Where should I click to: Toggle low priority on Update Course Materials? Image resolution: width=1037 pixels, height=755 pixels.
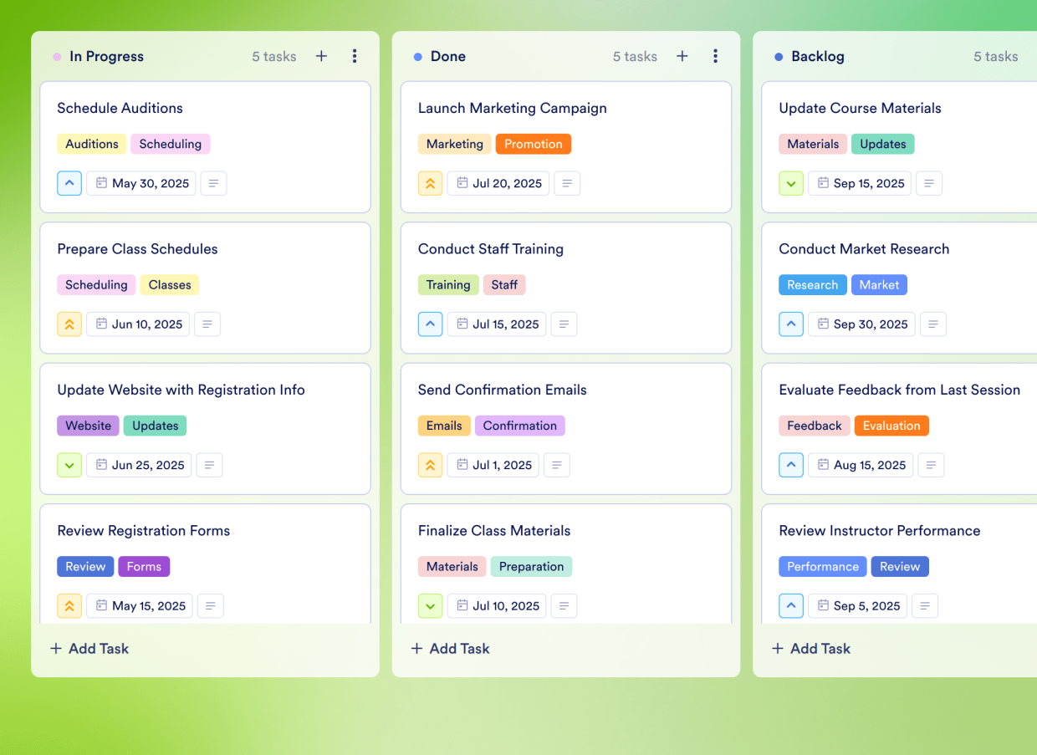pyautogui.click(x=791, y=183)
